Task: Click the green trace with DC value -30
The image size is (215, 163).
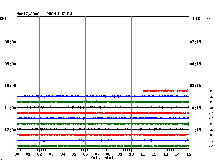Action: pos(103,146)
